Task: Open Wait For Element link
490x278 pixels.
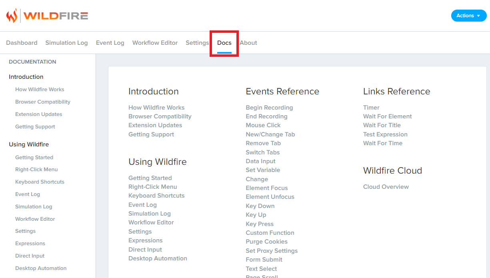Action: 387,116
